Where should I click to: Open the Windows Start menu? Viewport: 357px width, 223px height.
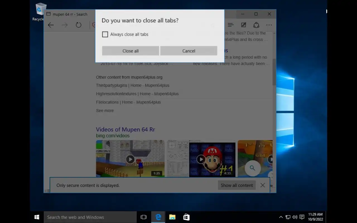pos(37,217)
